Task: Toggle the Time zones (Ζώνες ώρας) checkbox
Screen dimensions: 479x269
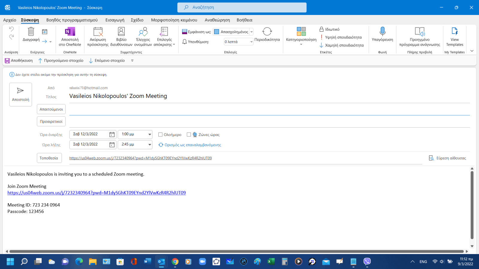Action: [x=189, y=134]
